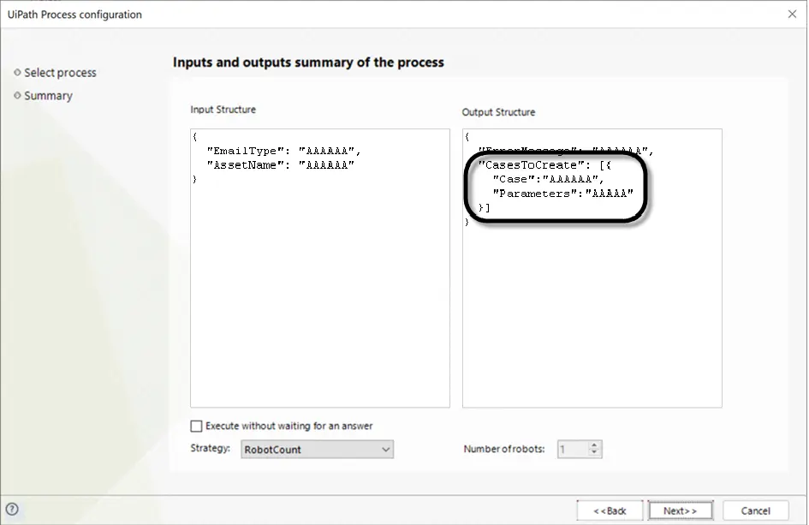809x525 pixels.
Task: Click the Output Structure label
Action: tap(498, 112)
